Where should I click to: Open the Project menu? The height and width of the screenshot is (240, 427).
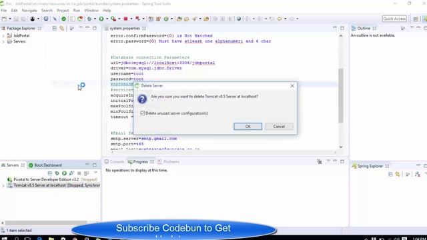pos(63,11)
